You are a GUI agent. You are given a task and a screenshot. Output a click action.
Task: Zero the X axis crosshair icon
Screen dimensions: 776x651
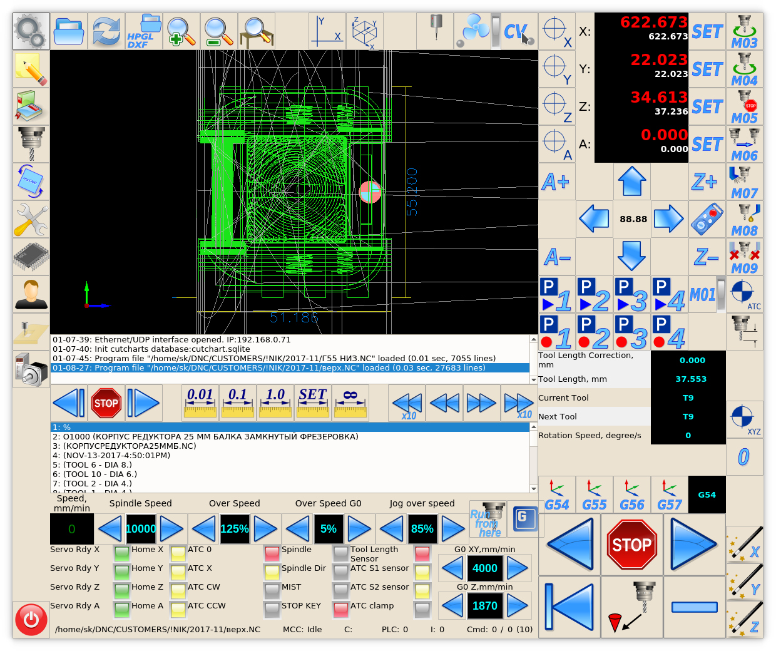556,31
